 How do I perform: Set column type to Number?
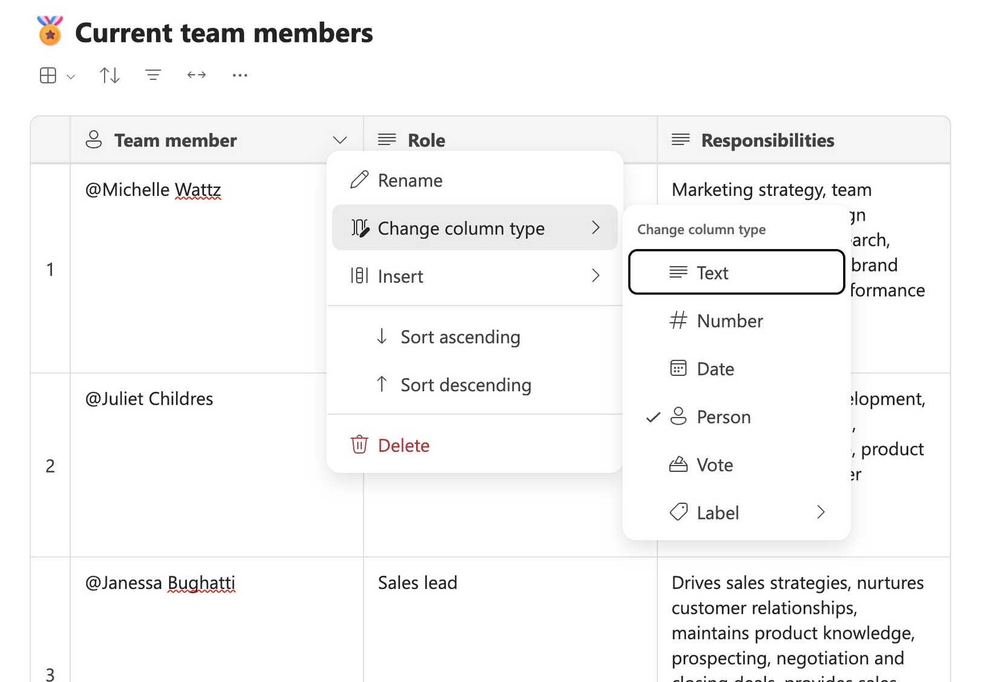[x=729, y=320]
